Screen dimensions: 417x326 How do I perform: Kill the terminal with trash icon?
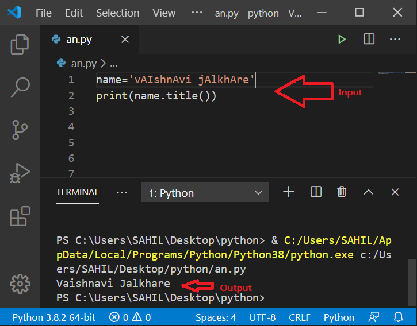(x=342, y=192)
